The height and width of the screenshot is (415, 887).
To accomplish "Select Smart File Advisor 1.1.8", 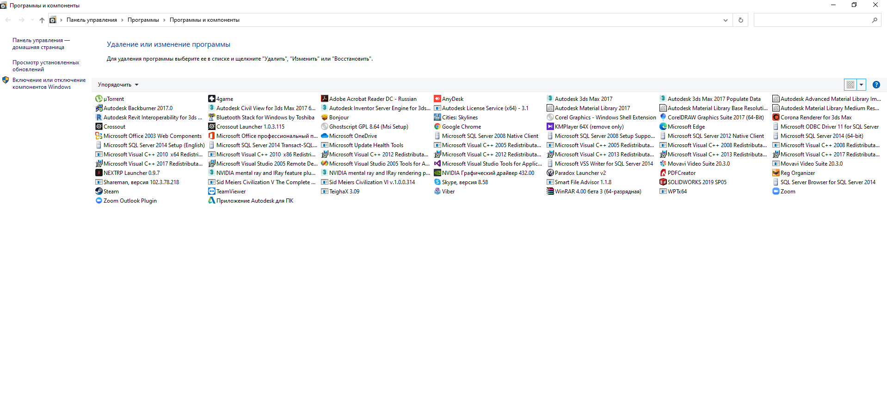I will 579,182.
